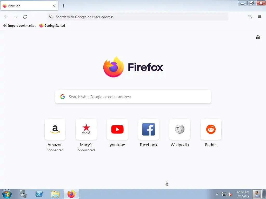This screenshot has height=199, width=266.
Task: Close the New Tab tab
Action: (x=54, y=6)
